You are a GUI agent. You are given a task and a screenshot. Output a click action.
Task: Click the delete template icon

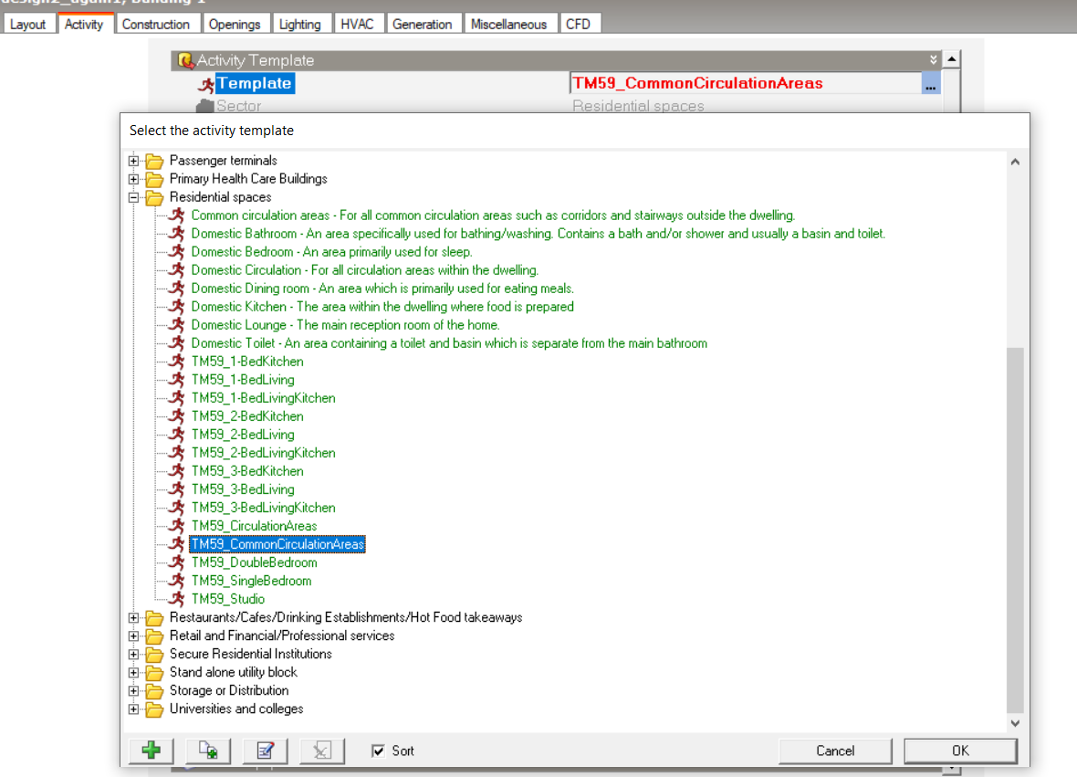click(322, 751)
